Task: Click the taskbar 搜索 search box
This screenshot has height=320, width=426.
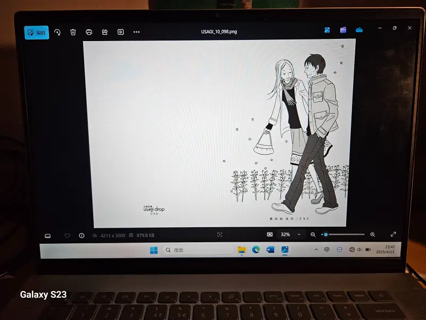Action: tap(198, 250)
